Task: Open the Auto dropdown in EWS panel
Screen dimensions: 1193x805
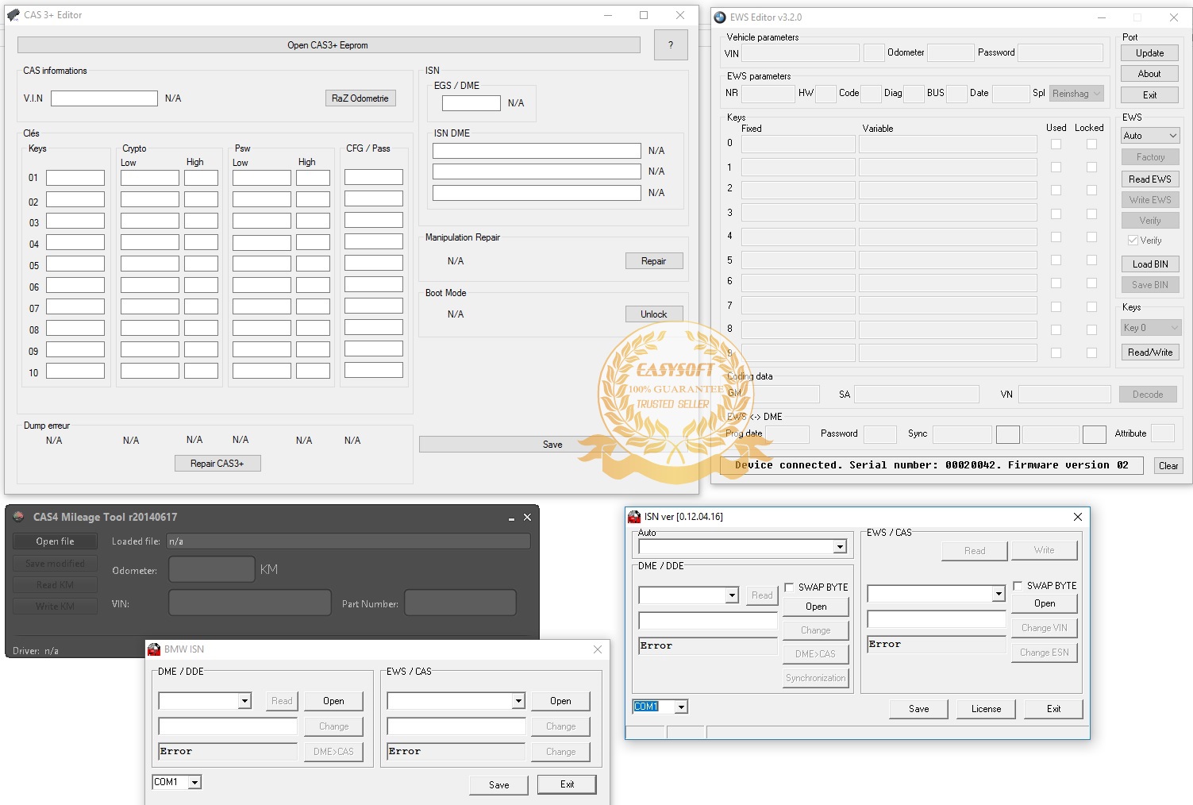Action: coord(1150,136)
